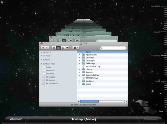Select the Updaters folder icon
The width and height of the screenshot is (167, 124).
(x=83, y=81)
